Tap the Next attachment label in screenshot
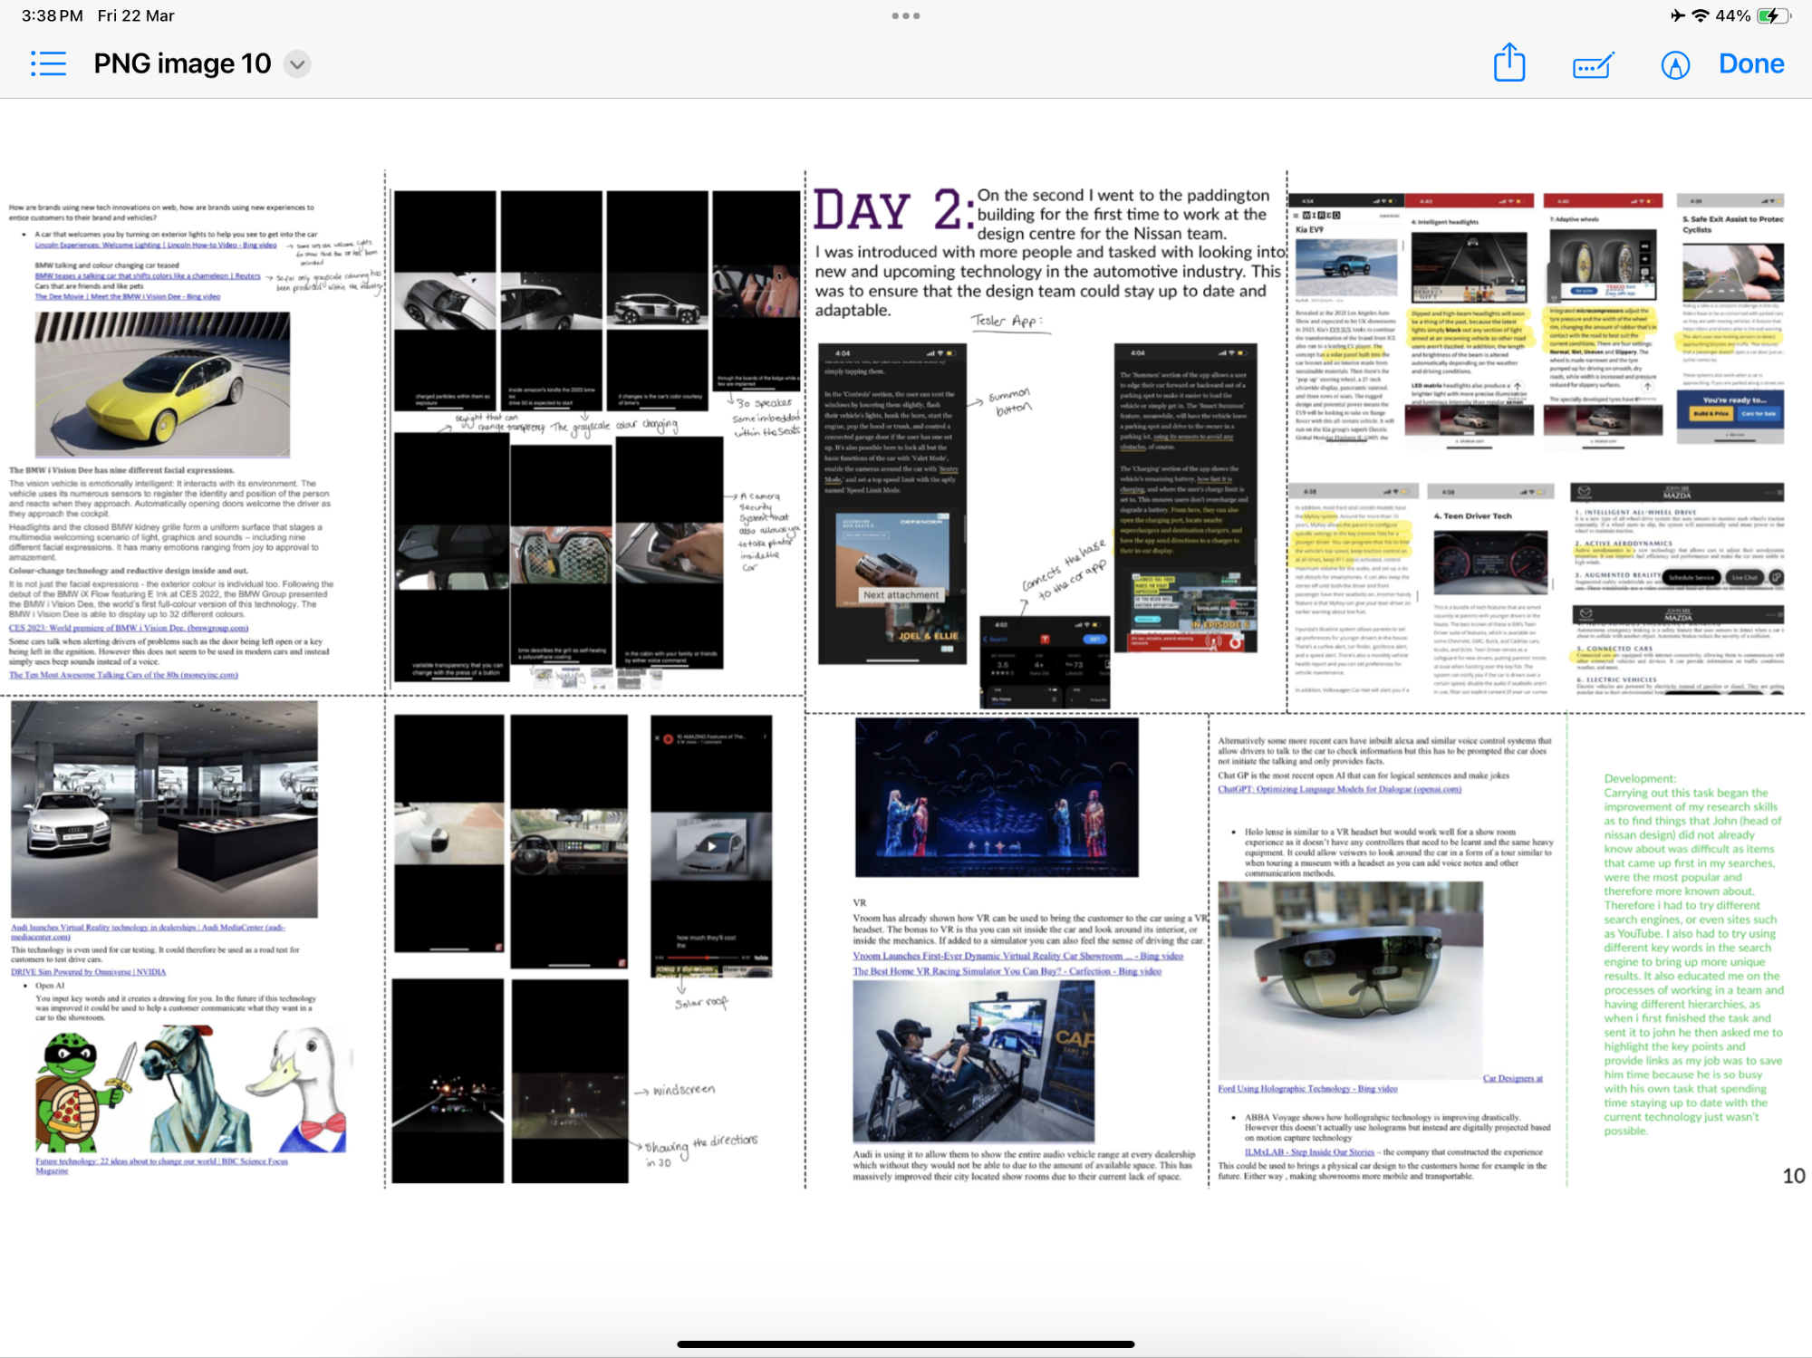 [x=901, y=595]
